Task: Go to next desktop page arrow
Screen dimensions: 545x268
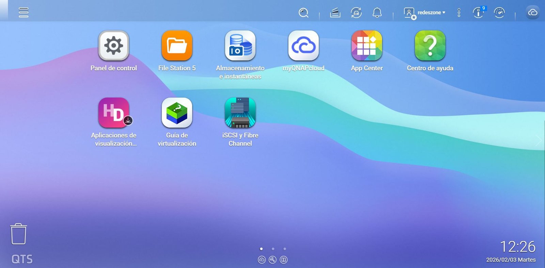Action: (538, 140)
